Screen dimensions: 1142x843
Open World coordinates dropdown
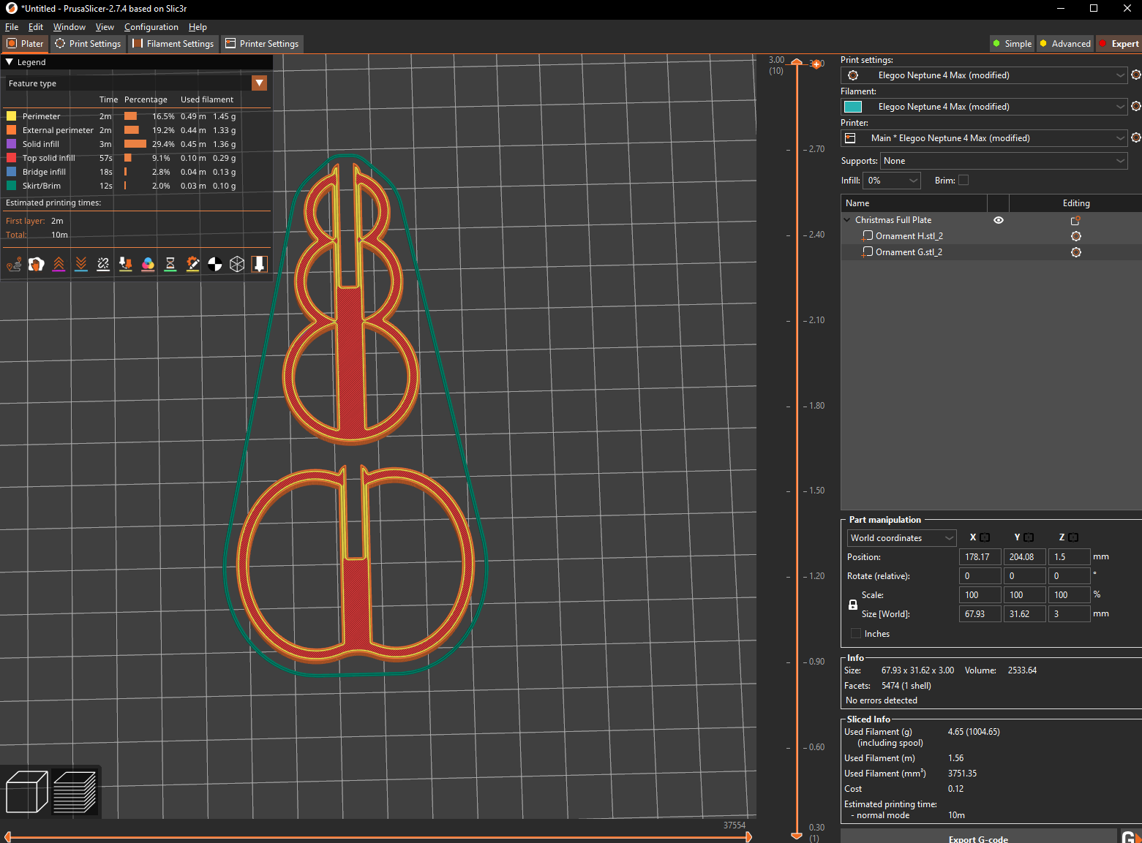click(901, 538)
